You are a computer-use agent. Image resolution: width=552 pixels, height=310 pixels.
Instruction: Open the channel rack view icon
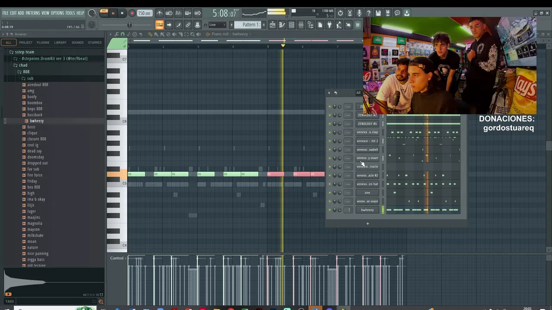click(292, 25)
